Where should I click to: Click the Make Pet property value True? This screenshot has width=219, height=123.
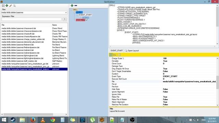pyautogui.click(x=165, y=97)
